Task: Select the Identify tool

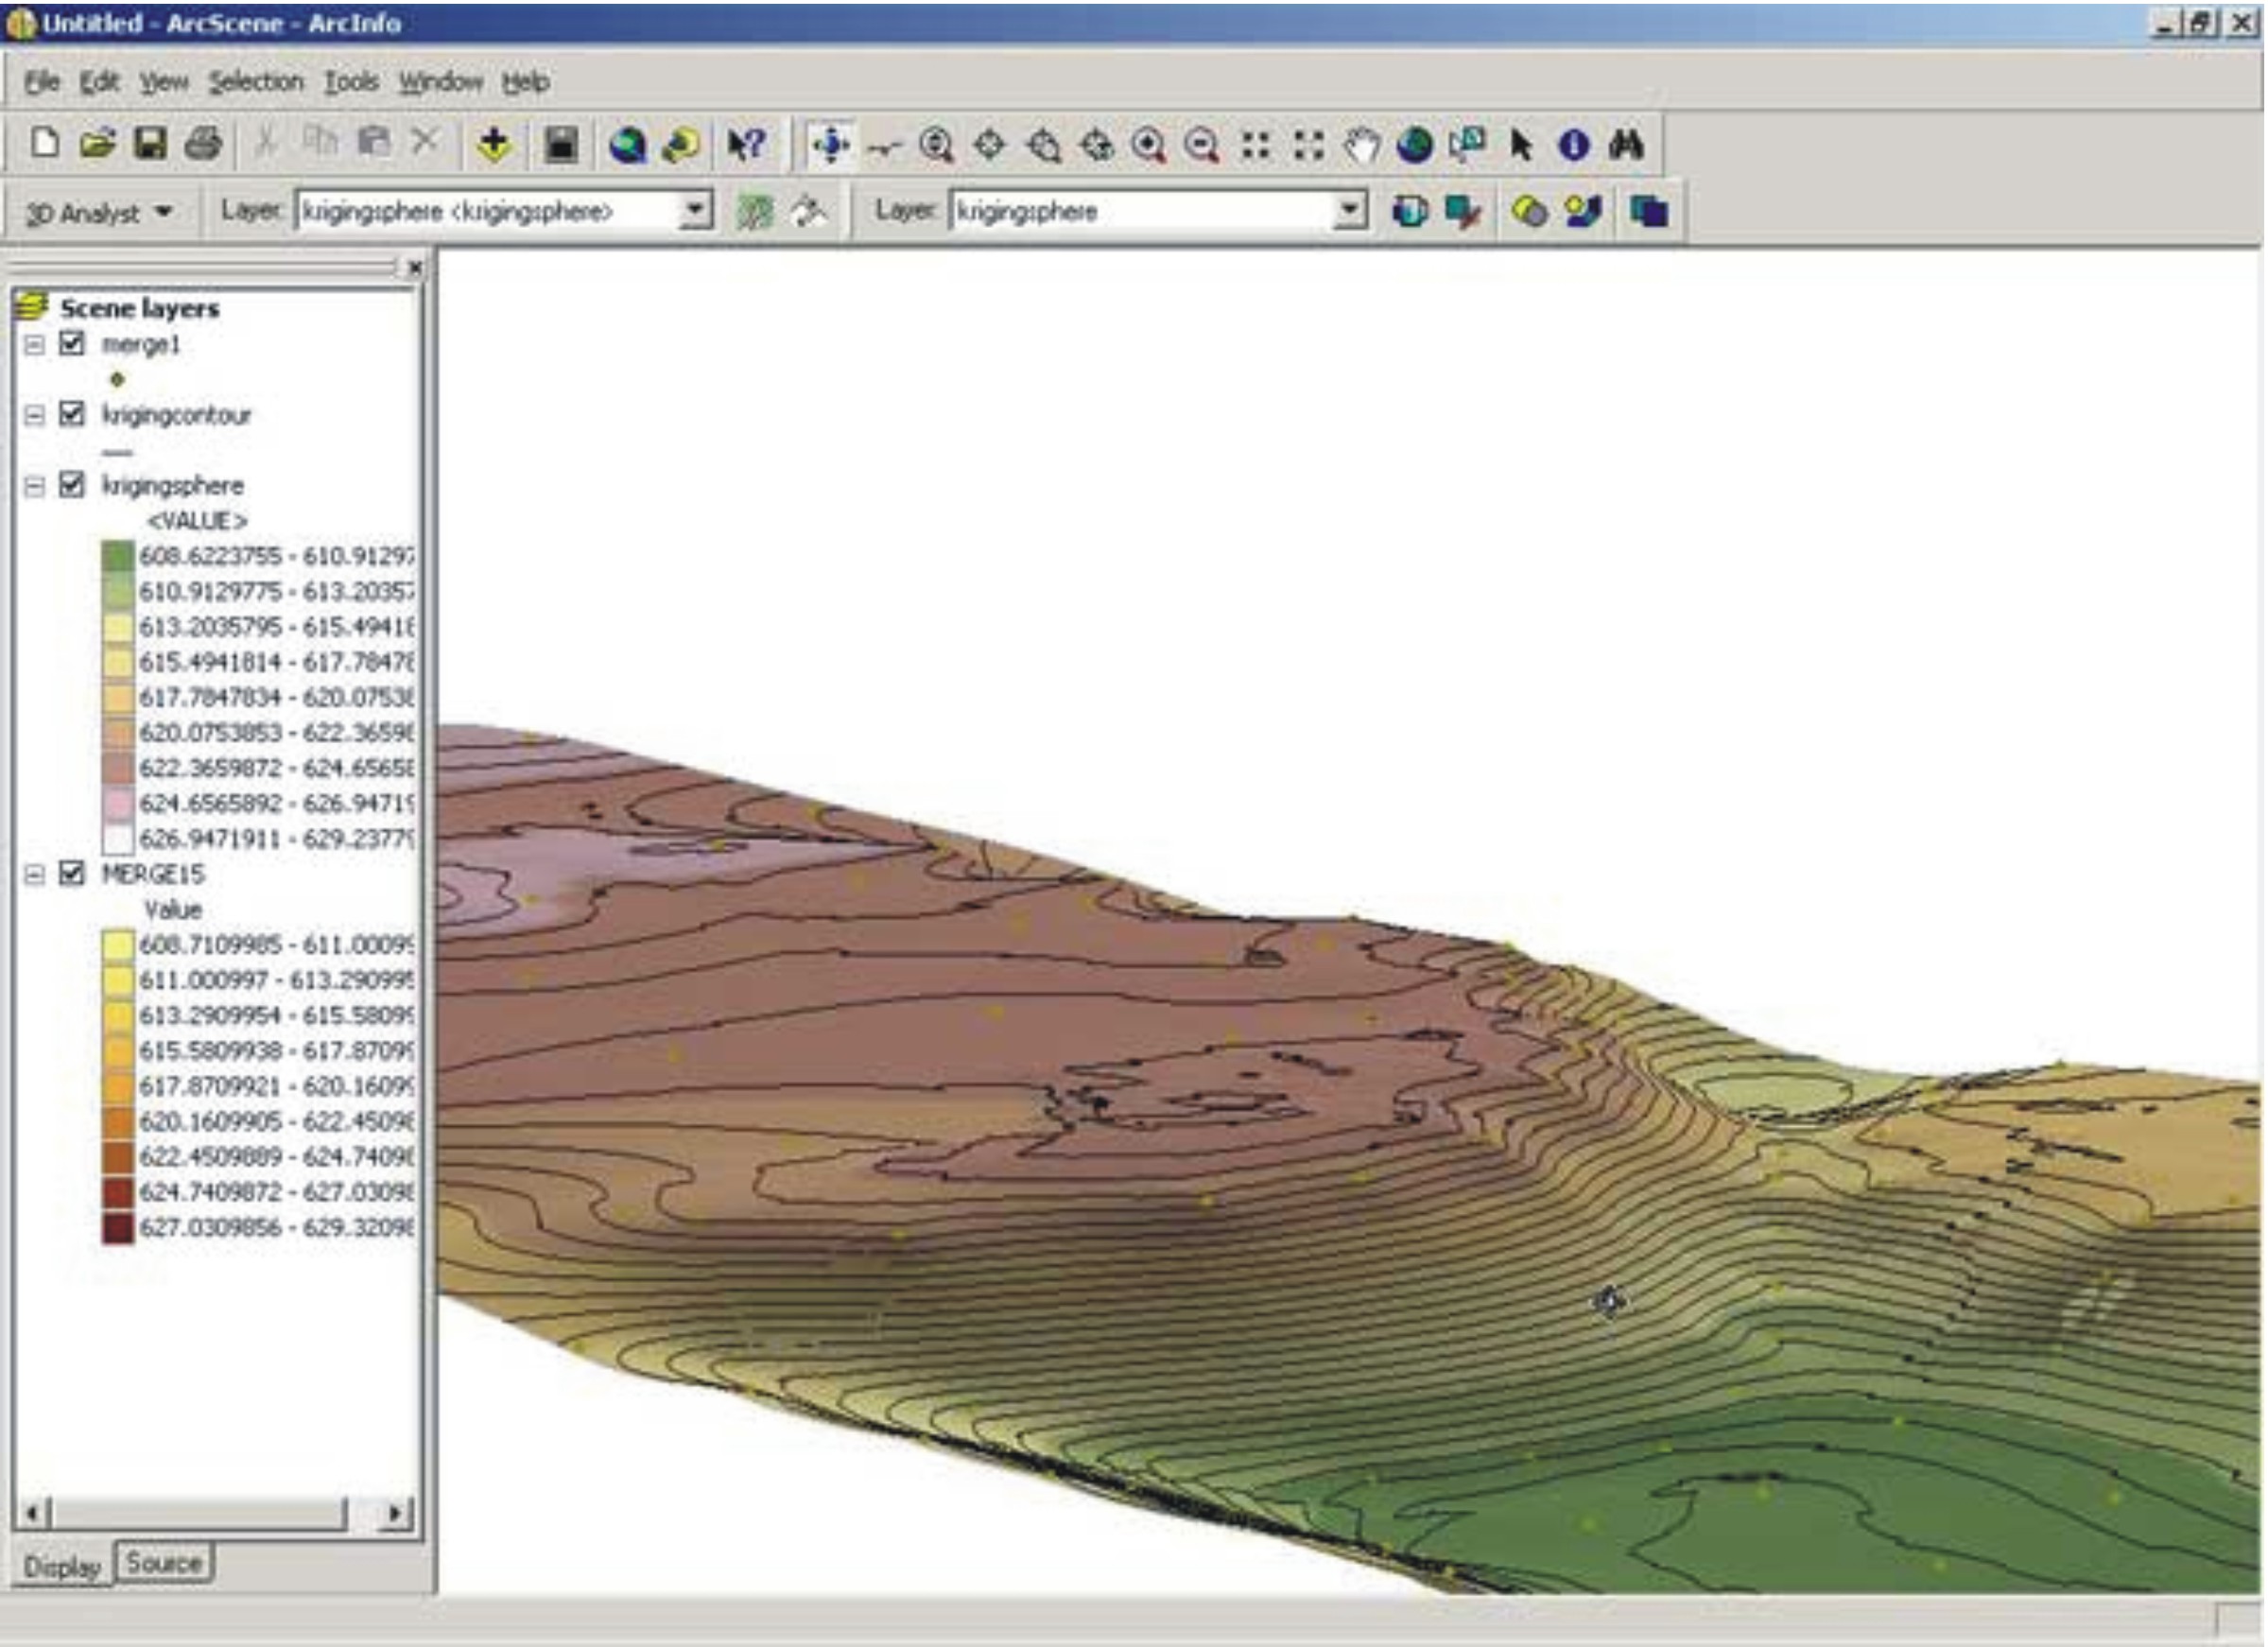Action: click(1573, 146)
